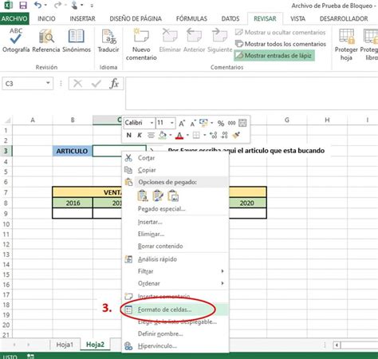The image size is (378, 359).
Task: Open the ARCHIVO tab
Action: point(14,18)
